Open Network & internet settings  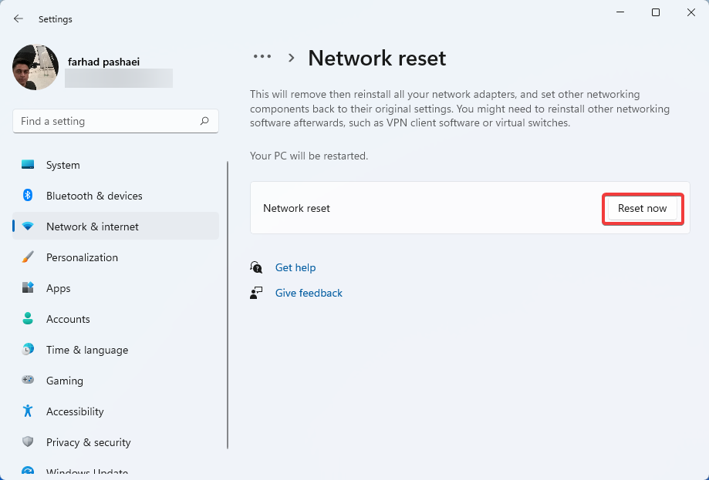click(93, 227)
